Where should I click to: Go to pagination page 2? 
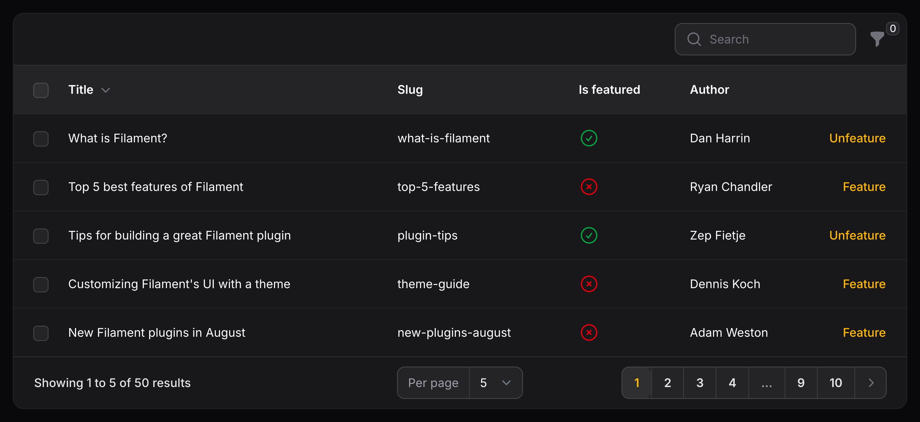pos(667,383)
